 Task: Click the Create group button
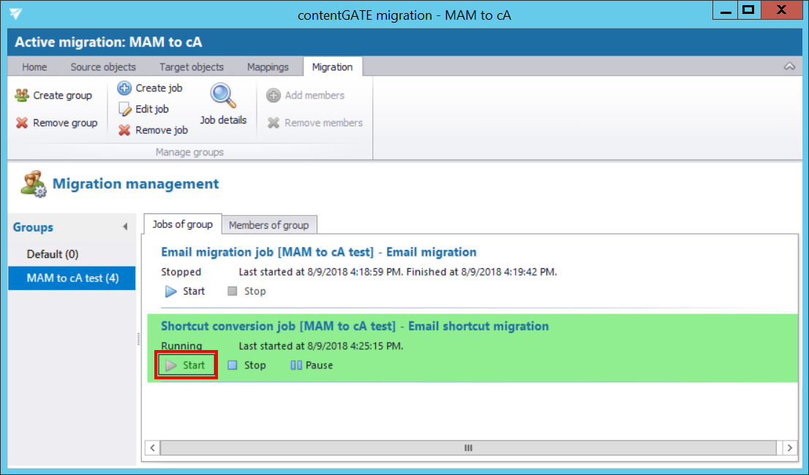coord(53,95)
